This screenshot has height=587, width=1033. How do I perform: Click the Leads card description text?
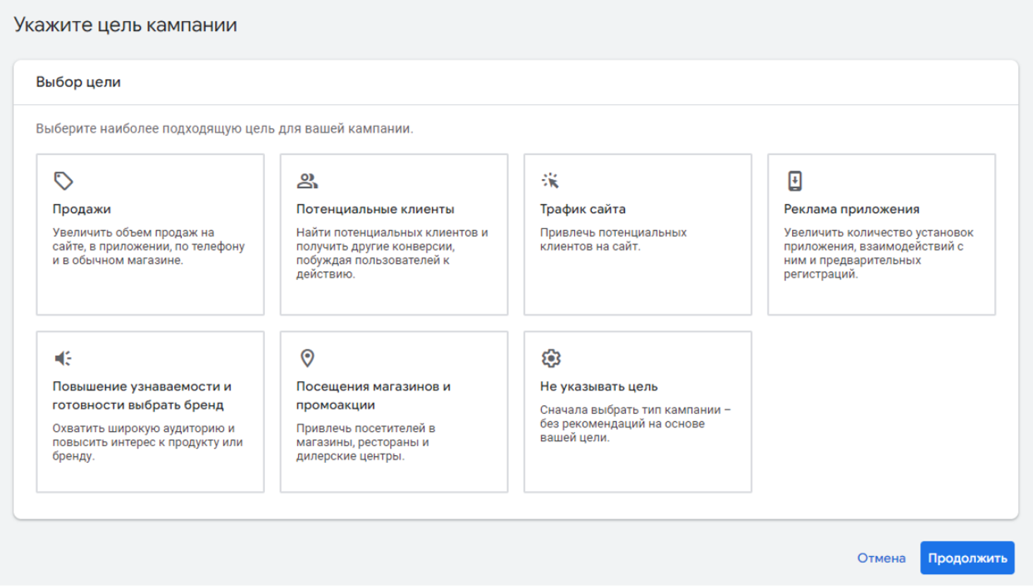[392, 253]
